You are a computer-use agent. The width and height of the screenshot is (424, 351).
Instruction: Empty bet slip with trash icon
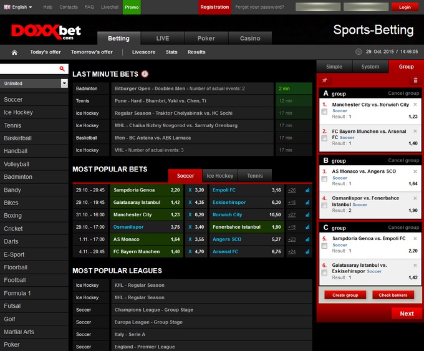[415, 80]
